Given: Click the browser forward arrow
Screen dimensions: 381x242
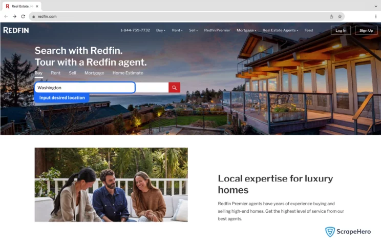Looking at the screenshot, I should [x=14, y=16].
